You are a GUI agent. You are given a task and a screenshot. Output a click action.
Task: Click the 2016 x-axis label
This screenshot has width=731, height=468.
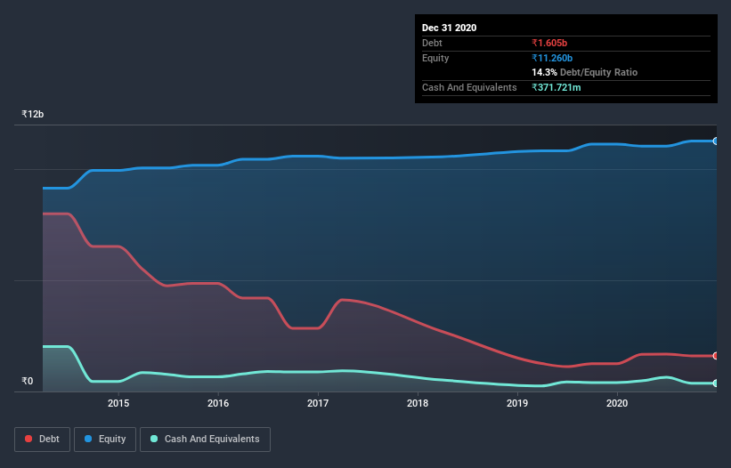coord(218,403)
